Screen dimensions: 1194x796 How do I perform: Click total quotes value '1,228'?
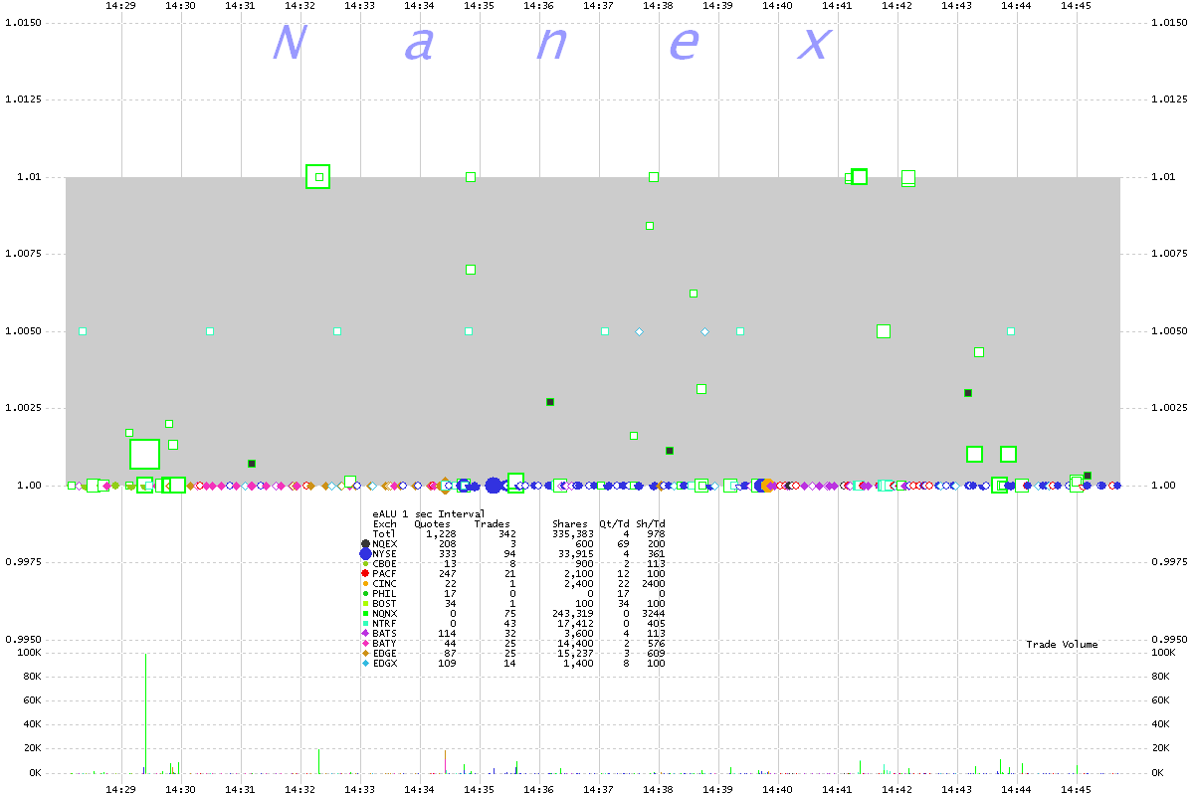point(441,533)
